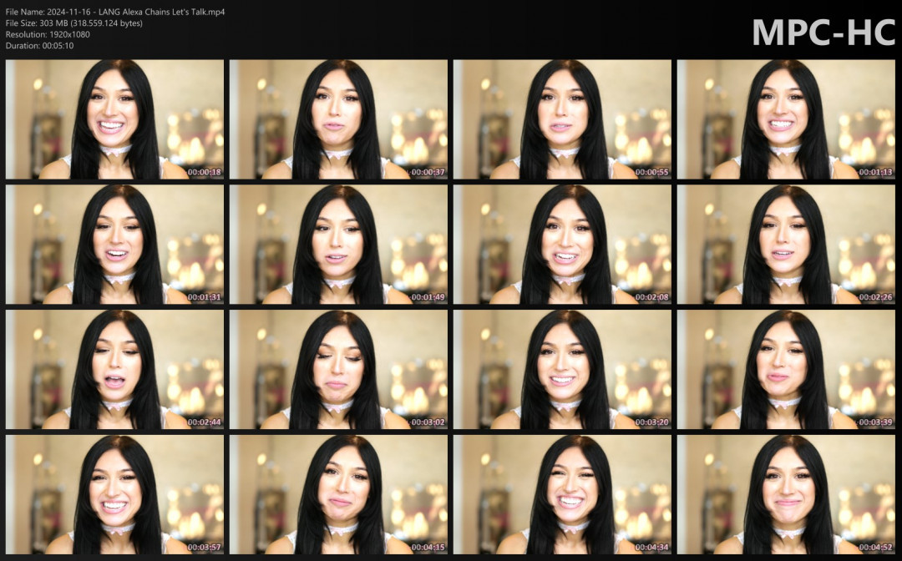Open the thumbnail stamped 00:00:18
Screen dimensions: 902x561
(x=114, y=119)
